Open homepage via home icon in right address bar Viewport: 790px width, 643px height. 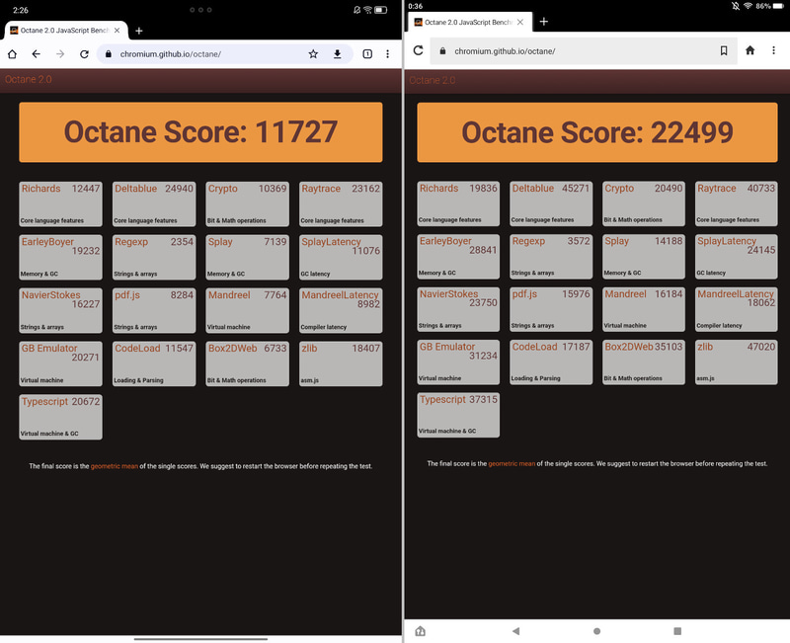tap(750, 51)
